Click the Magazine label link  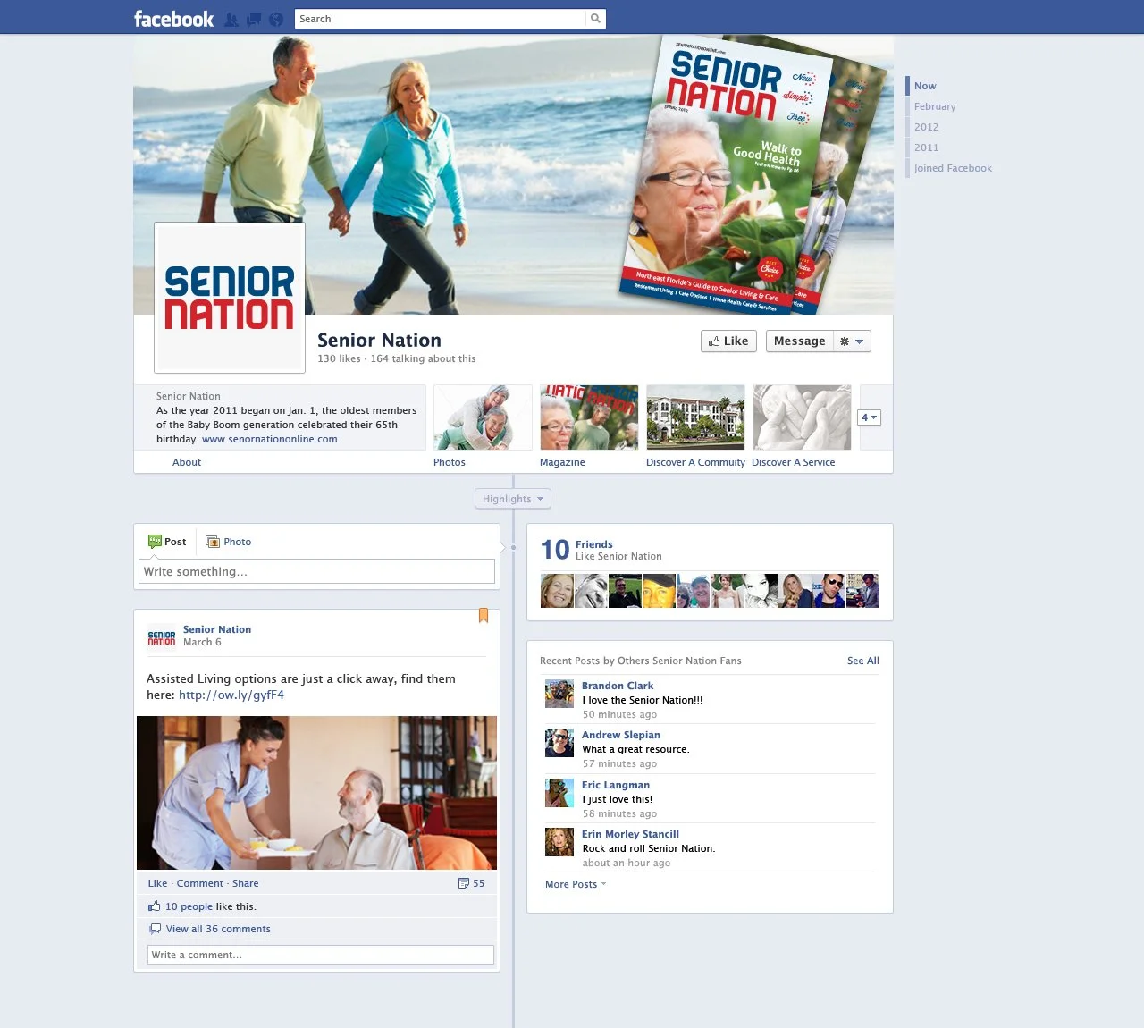(x=562, y=462)
